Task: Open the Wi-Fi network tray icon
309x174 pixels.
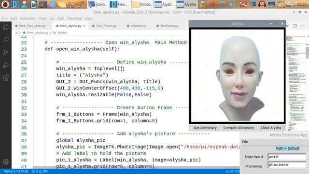Action: tap(223, 4)
